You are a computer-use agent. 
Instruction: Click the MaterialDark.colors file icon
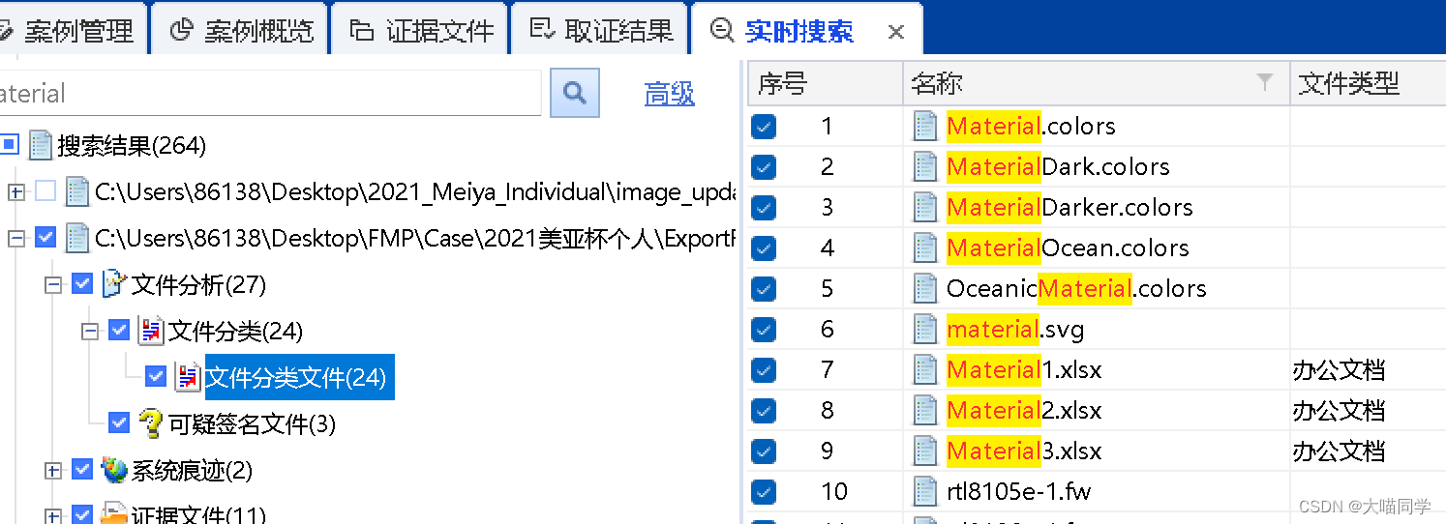[926, 166]
